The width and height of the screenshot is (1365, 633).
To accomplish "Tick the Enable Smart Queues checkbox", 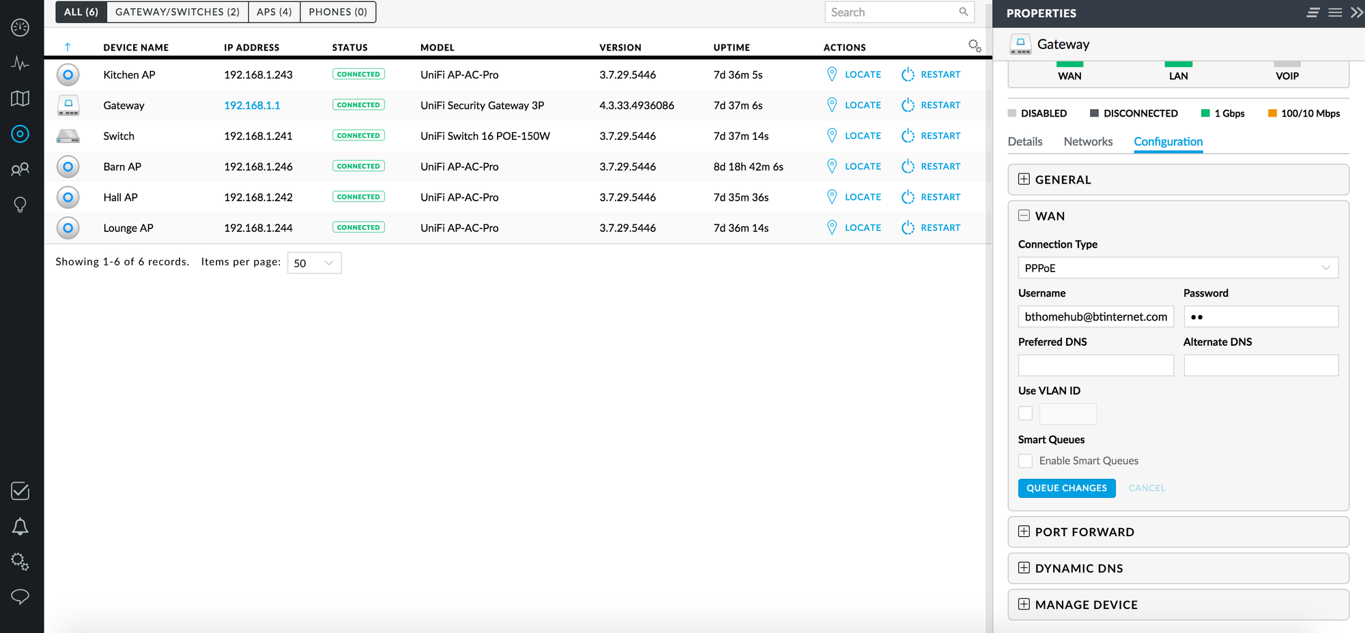I will coord(1025,461).
